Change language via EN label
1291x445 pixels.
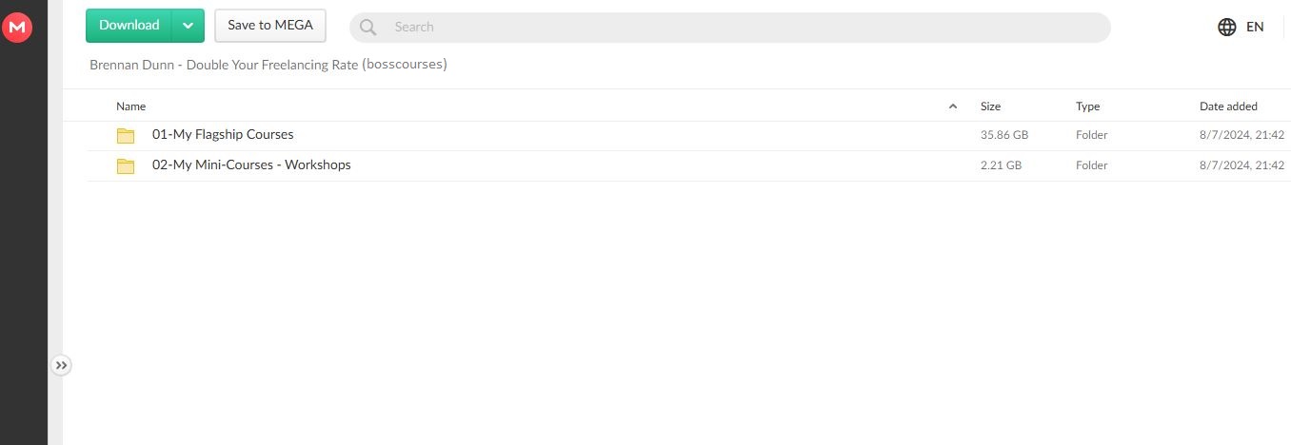(x=1255, y=27)
